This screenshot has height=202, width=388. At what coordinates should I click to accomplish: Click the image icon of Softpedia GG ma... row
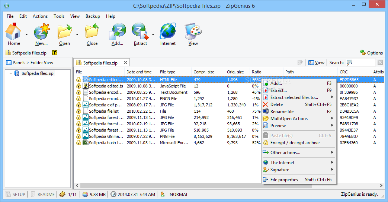(x=85, y=136)
